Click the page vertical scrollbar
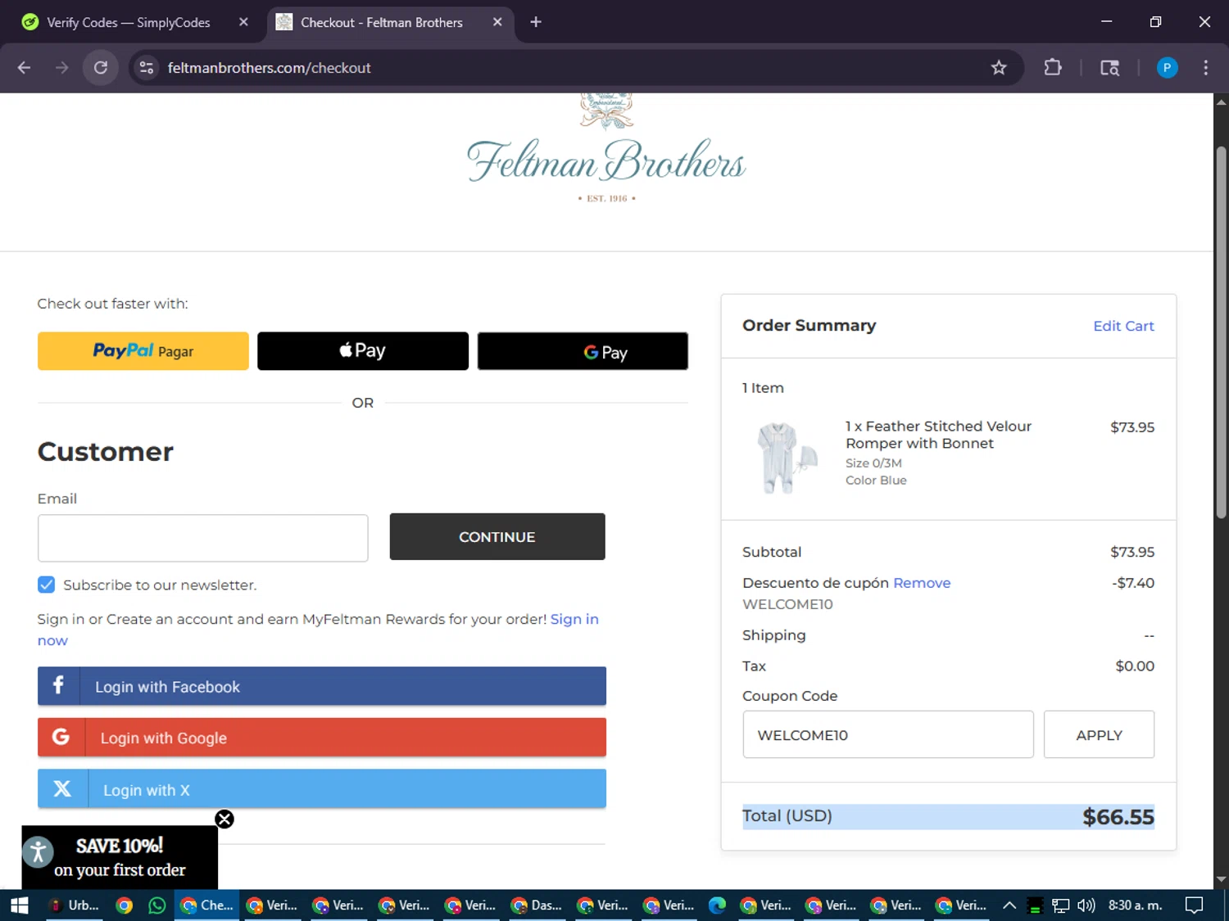1229x921 pixels. pyautogui.click(x=1221, y=332)
